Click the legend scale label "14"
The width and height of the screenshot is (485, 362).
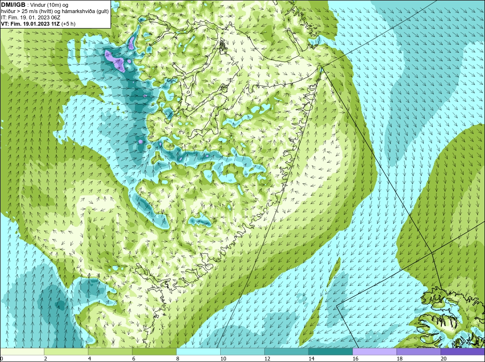click(311, 359)
